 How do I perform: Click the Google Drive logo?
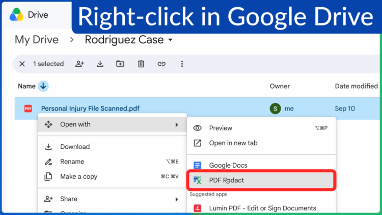17,15
